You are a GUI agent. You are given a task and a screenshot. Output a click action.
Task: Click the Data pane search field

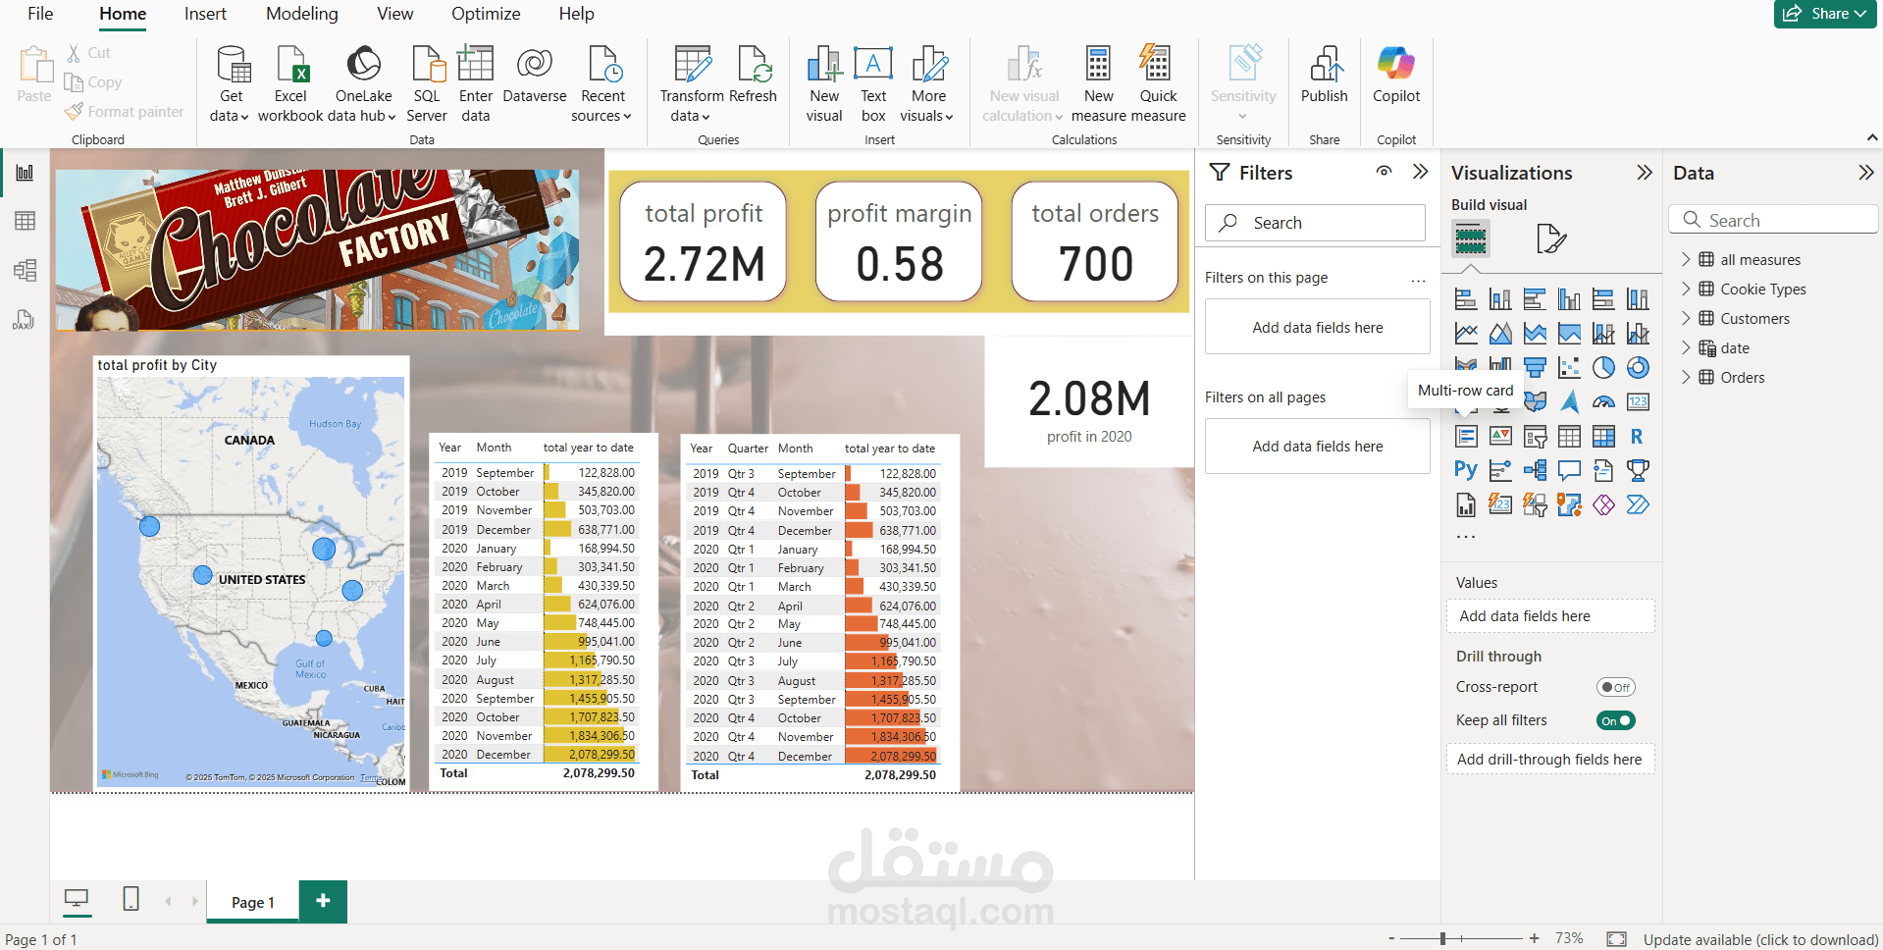coord(1772,220)
